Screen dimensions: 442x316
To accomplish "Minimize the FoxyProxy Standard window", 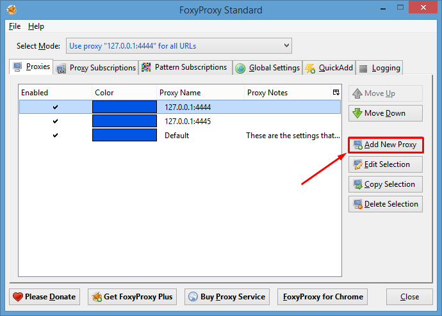I will click(383, 8).
